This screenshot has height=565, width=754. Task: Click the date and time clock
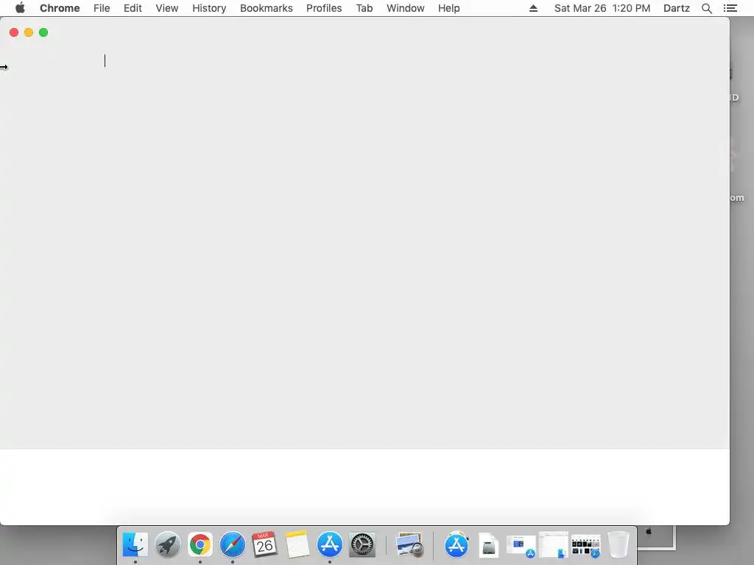point(602,8)
